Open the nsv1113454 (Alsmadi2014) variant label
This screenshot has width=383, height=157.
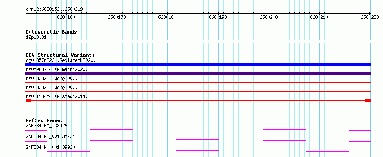tap(57, 96)
